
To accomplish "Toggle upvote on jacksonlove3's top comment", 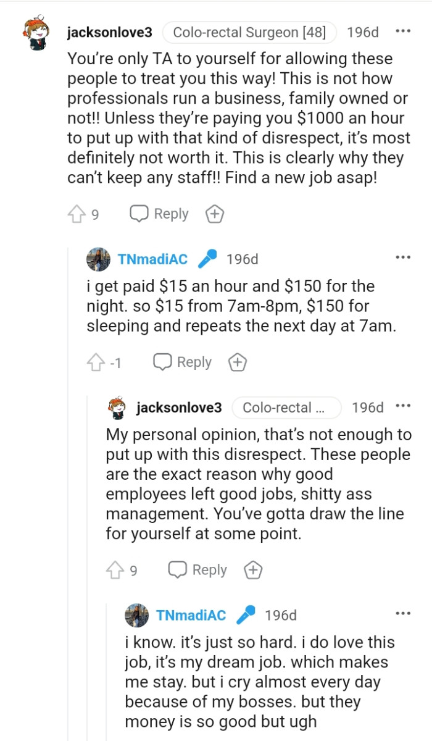I will 78,214.
